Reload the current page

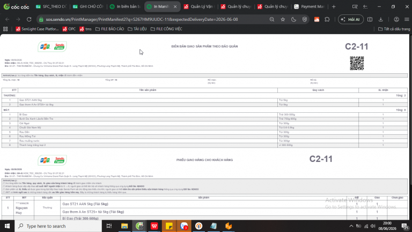pos(29,19)
